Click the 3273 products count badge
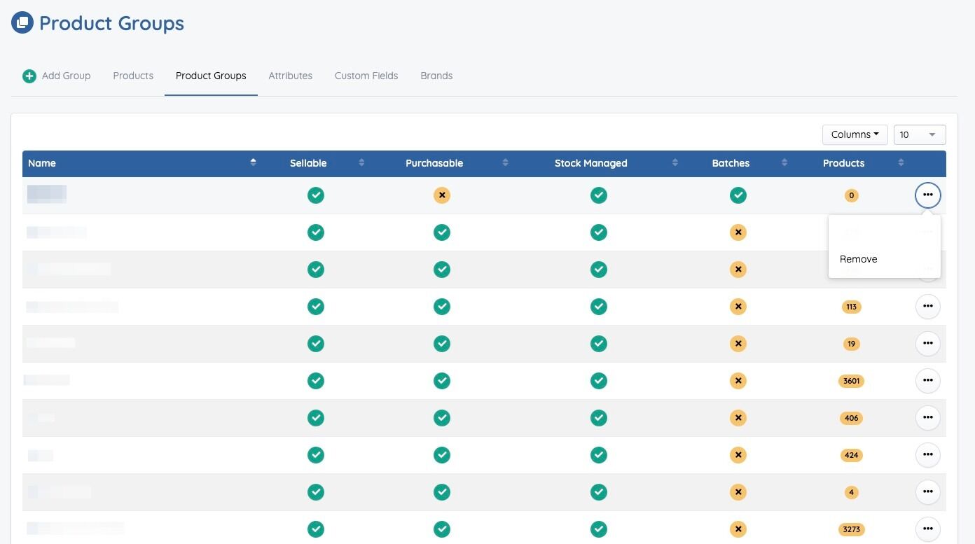 (x=851, y=529)
